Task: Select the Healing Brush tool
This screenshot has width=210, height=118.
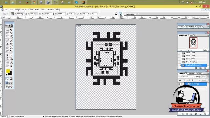Action: [x=7, y=41]
